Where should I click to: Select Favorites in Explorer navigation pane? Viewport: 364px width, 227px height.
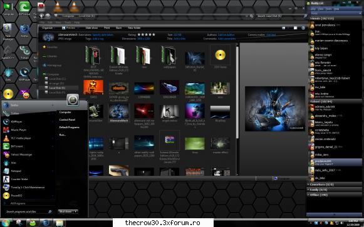click(50, 47)
